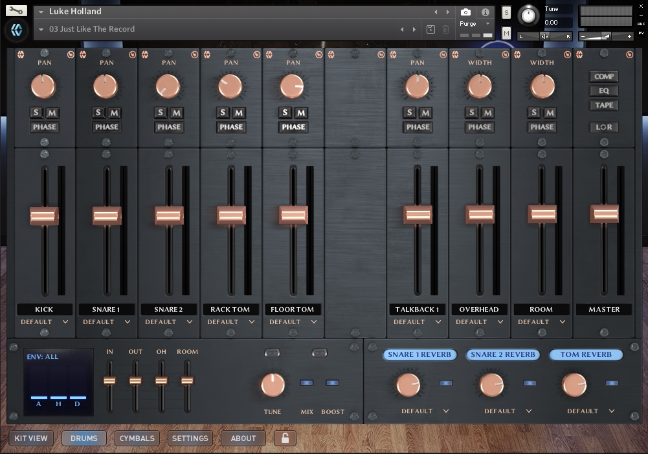Go to next instrument arrow beside Luke Holland
This screenshot has height=454, width=648.
447,12
